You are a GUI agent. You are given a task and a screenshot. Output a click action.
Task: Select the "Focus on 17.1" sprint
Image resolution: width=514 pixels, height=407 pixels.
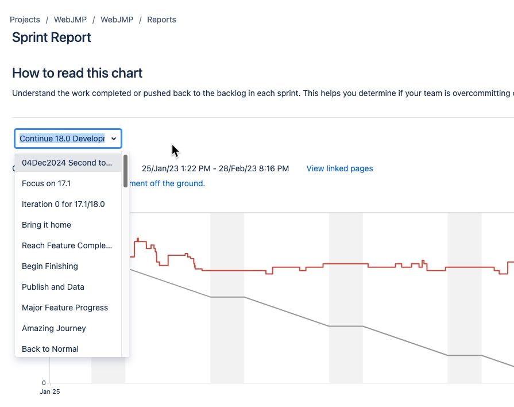pyautogui.click(x=46, y=183)
